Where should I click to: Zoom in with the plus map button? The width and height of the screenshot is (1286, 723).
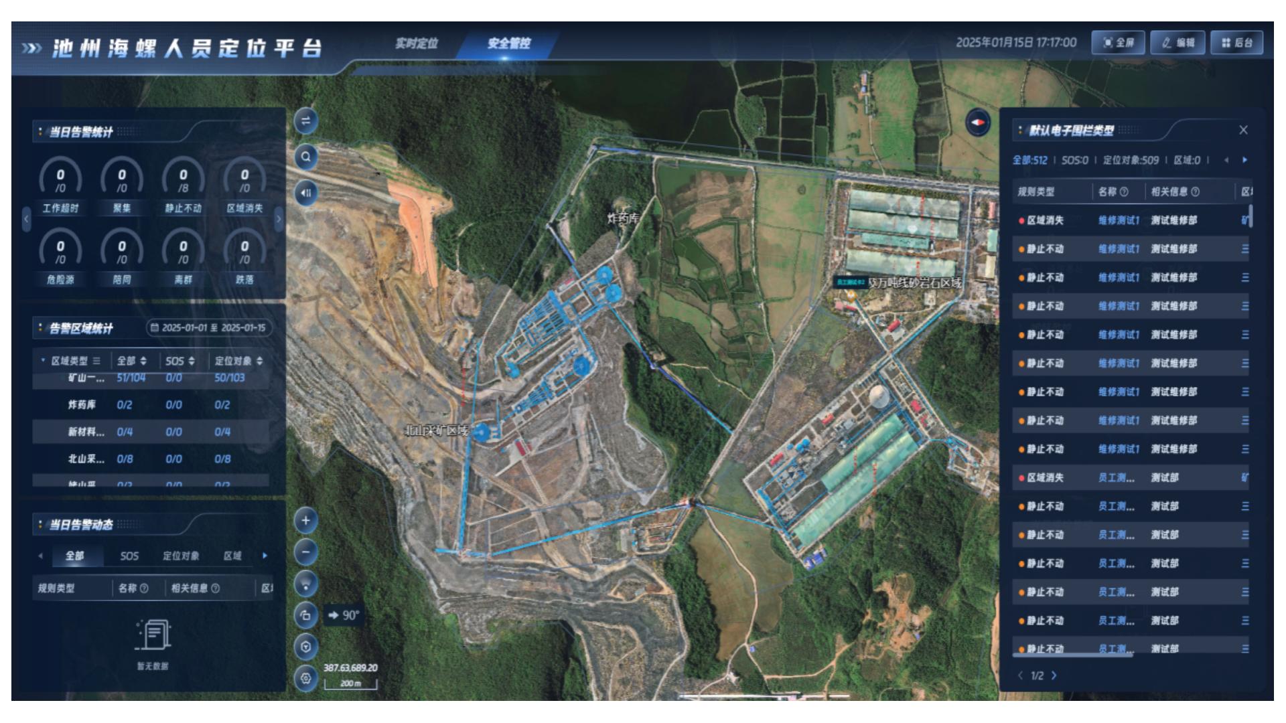(x=305, y=520)
